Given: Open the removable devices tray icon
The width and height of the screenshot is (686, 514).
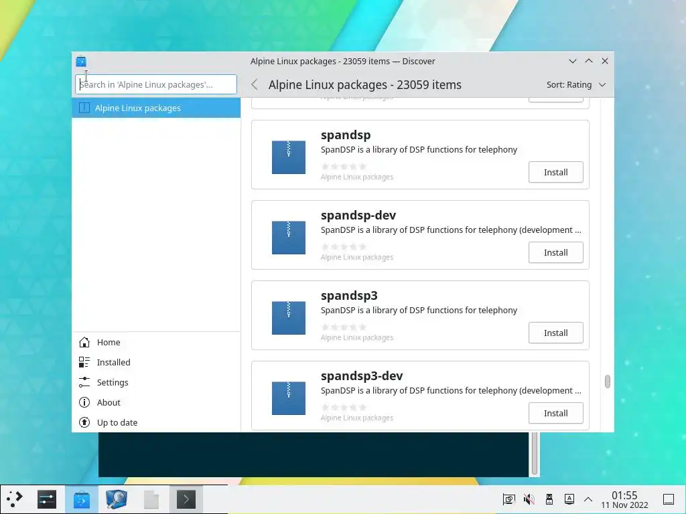Looking at the screenshot, I should (549, 499).
